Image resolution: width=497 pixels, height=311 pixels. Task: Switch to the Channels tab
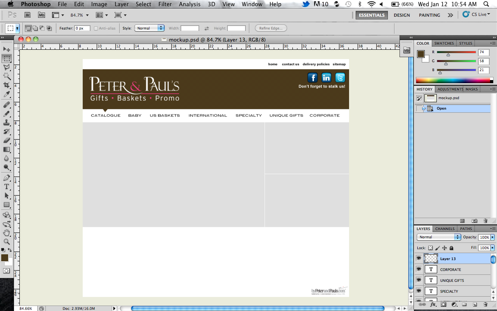pyautogui.click(x=445, y=229)
